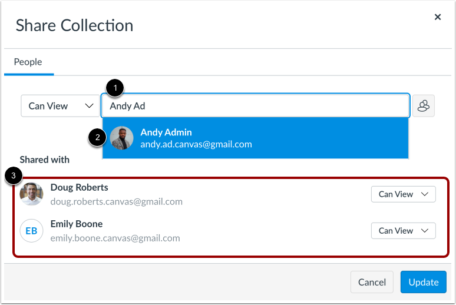Click Doug Roberts' avatar photo

tap(31, 194)
